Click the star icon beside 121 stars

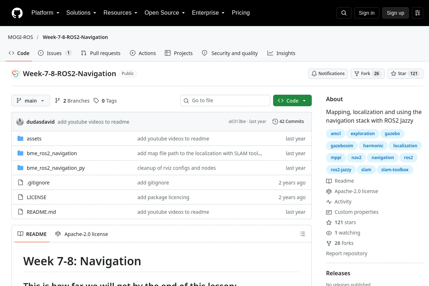pyautogui.click(x=329, y=222)
